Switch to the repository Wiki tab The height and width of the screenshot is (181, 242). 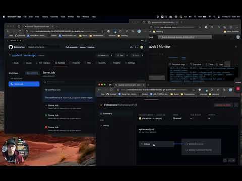click(88, 63)
